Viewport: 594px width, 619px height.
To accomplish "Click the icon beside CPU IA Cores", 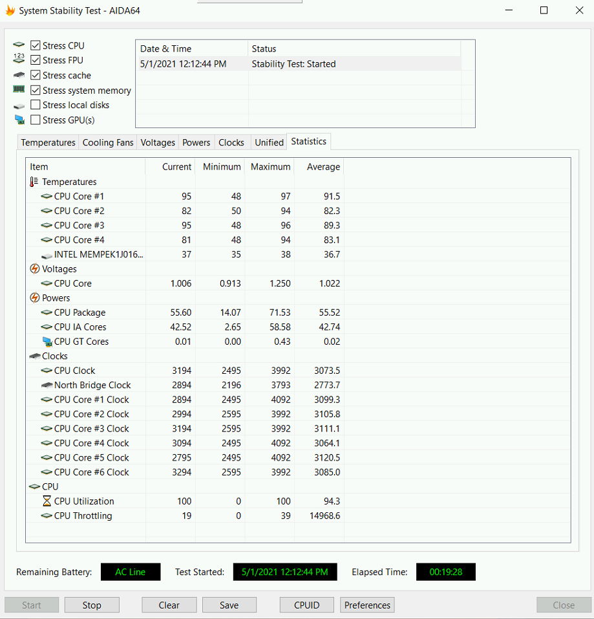I will (47, 327).
